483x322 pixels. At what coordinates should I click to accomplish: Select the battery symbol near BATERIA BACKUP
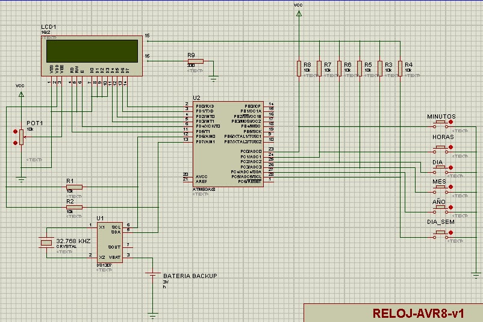[152, 274]
